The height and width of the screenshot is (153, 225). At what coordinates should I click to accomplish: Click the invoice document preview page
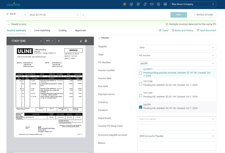pyautogui.click(x=49, y=91)
